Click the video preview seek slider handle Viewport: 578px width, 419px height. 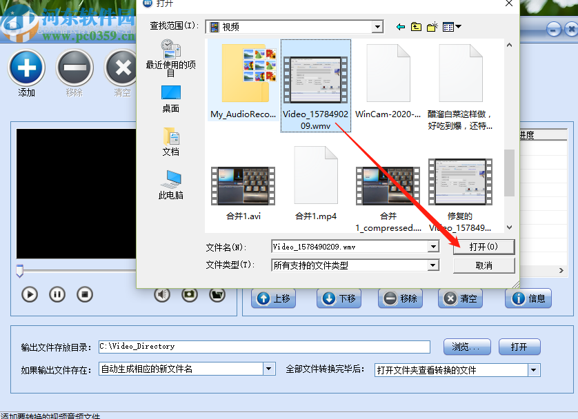[19, 271]
